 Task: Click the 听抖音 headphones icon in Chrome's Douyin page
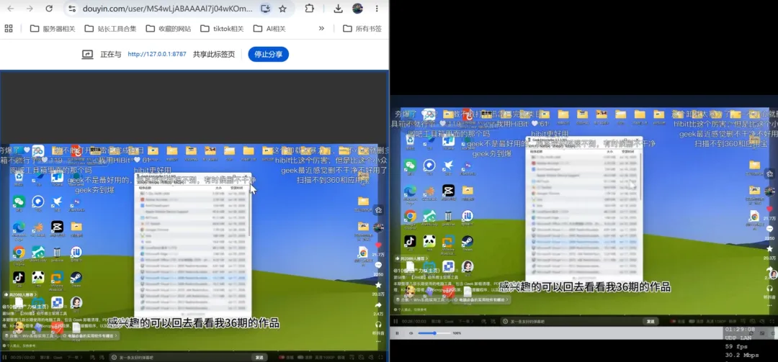click(x=378, y=325)
